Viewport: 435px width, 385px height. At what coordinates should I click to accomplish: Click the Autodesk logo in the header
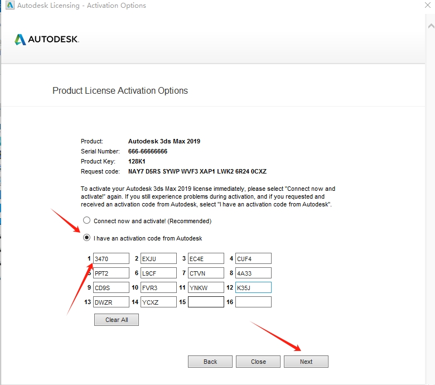[47, 40]
